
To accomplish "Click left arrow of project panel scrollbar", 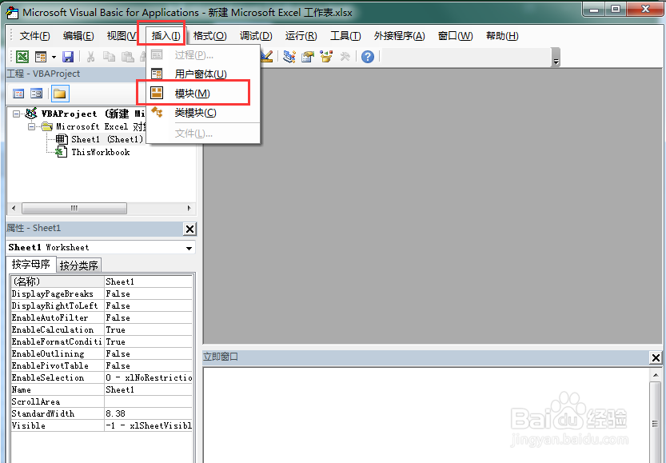I will (x=14, y=208).
